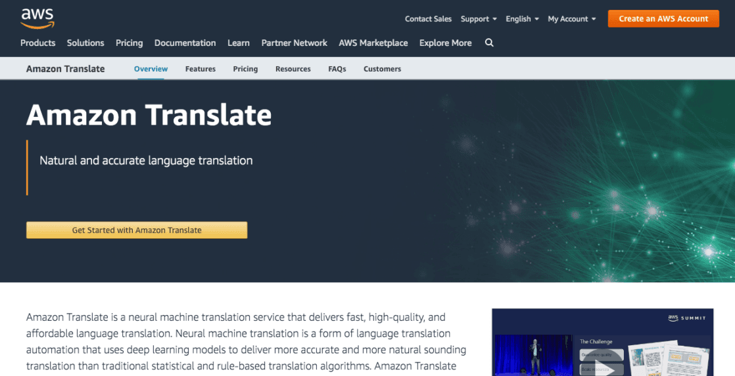Screen dimensions: 735x376
Task: Select the Overview tab
Action: 151,69
